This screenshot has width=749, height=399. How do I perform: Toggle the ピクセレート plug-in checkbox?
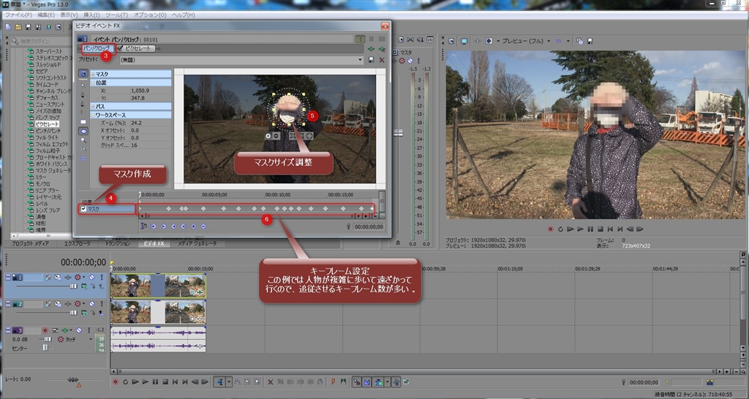click(121, 49)
